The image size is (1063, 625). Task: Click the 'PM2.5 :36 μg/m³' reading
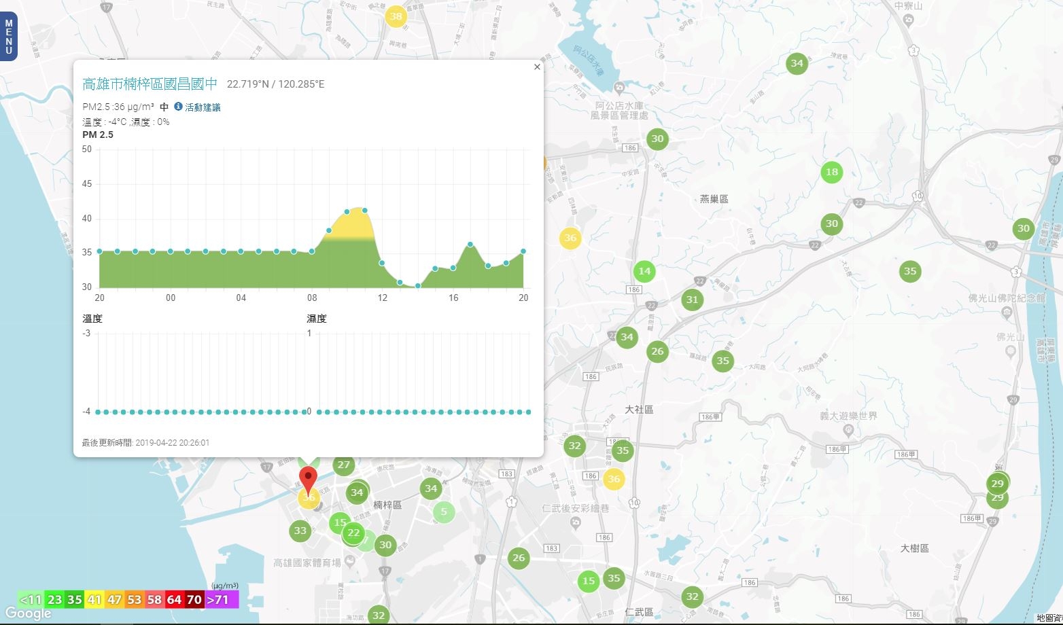118,107
